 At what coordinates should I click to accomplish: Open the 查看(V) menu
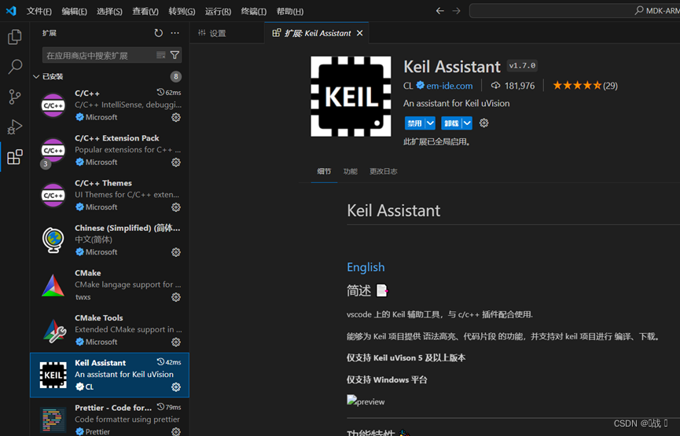[x=145, y=11]
